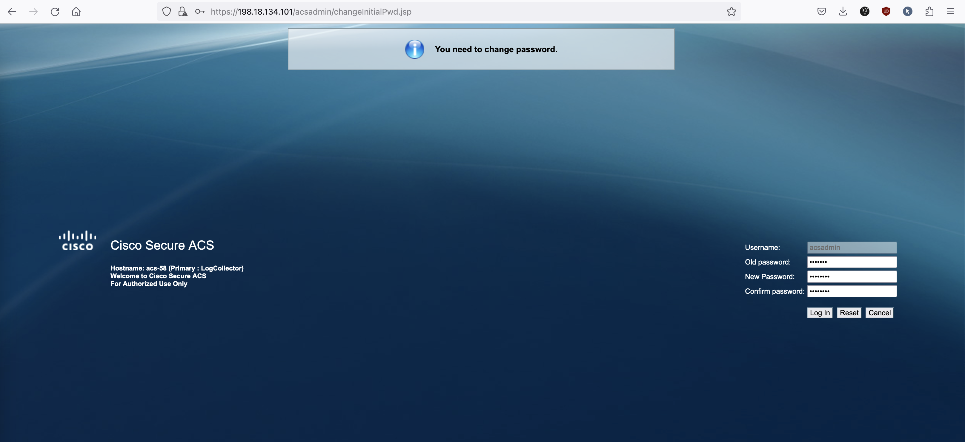The image size is (965, 442).
Task: Focus the Old password field
Action: (852, 262)
